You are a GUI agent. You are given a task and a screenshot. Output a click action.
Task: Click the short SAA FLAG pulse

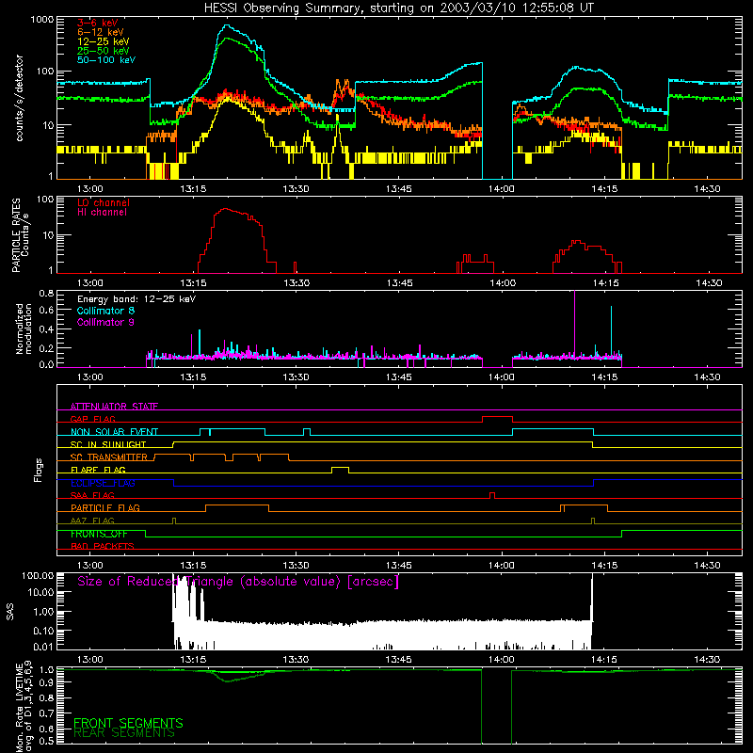click(491, 493)
